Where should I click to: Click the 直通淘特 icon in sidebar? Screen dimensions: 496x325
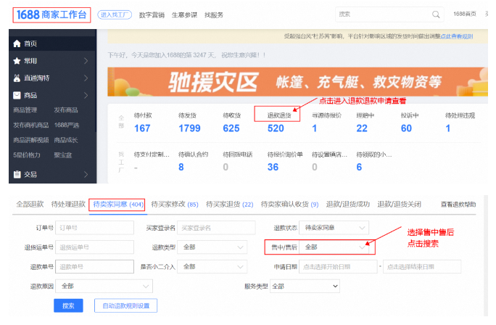point(17,78)
